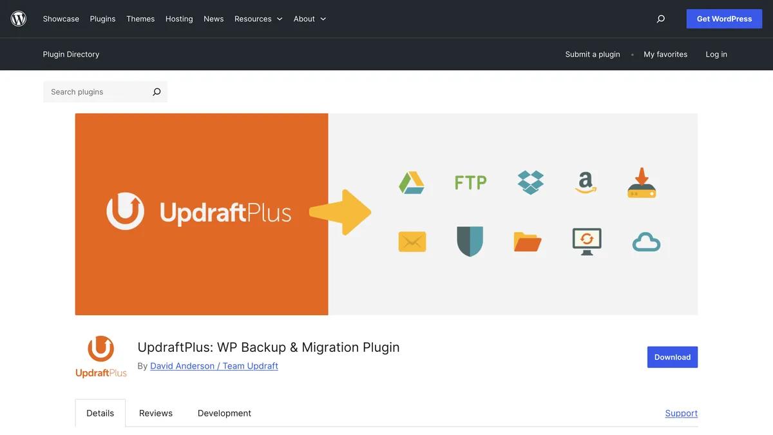This screenshot has height=435, width=773.
Task: Open the Showcase menu item
Action: [x=61, y=19]
